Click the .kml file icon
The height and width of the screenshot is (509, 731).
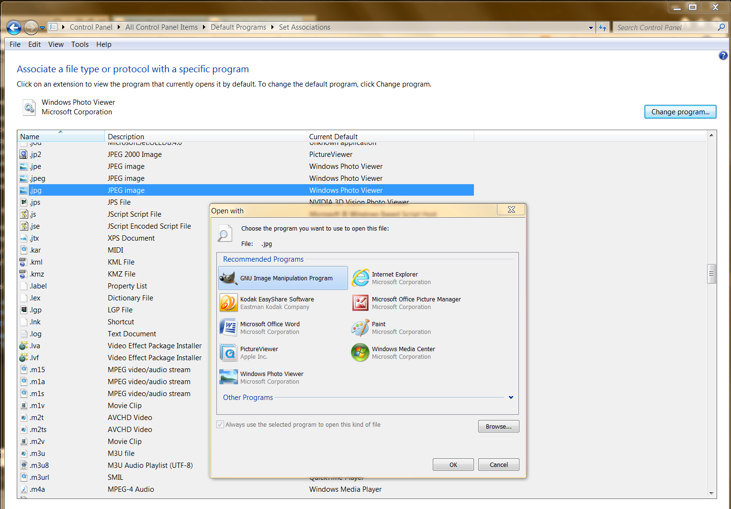point(23,262)
